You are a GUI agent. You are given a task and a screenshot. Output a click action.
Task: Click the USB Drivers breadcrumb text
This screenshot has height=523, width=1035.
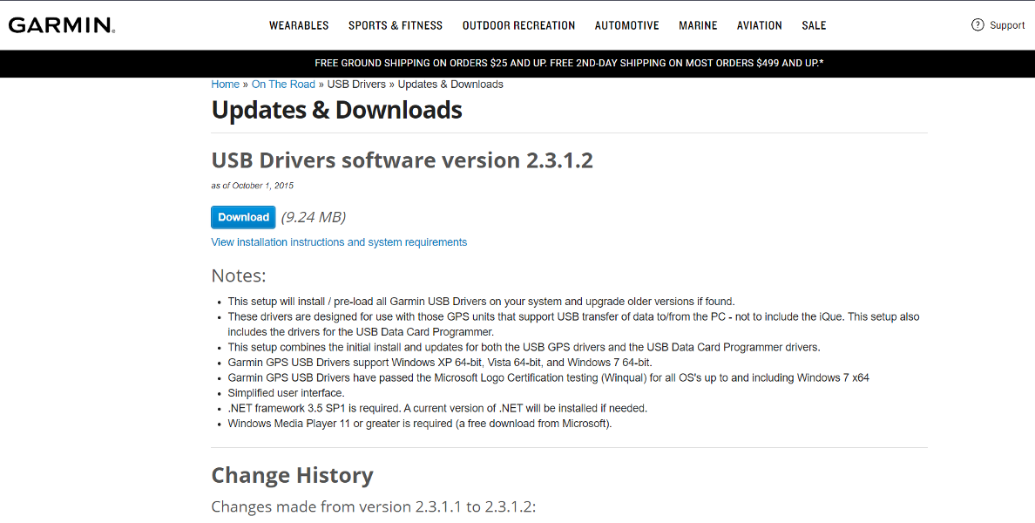[x=356, y=85]
